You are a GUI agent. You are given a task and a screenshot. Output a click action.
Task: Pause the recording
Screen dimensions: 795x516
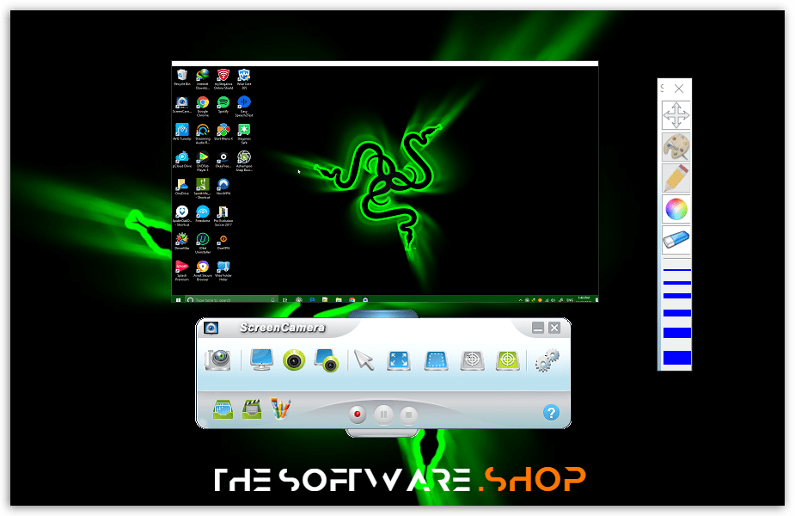(383, 415)
